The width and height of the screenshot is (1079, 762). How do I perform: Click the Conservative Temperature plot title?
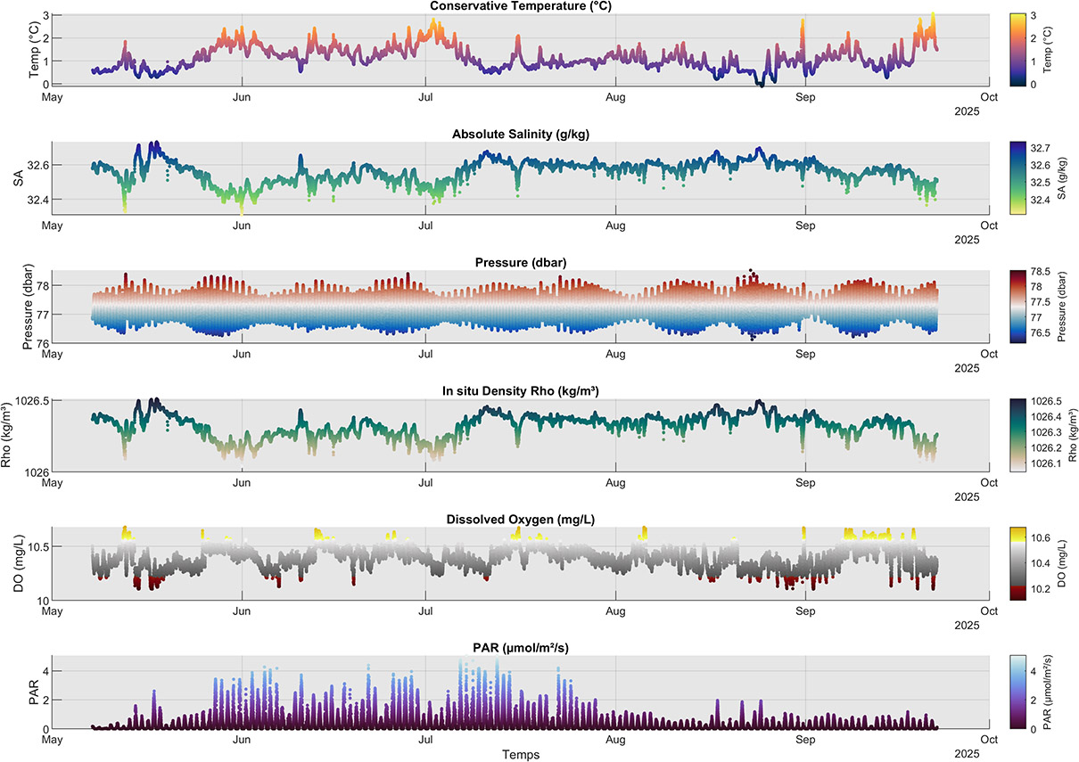(521, 6)
